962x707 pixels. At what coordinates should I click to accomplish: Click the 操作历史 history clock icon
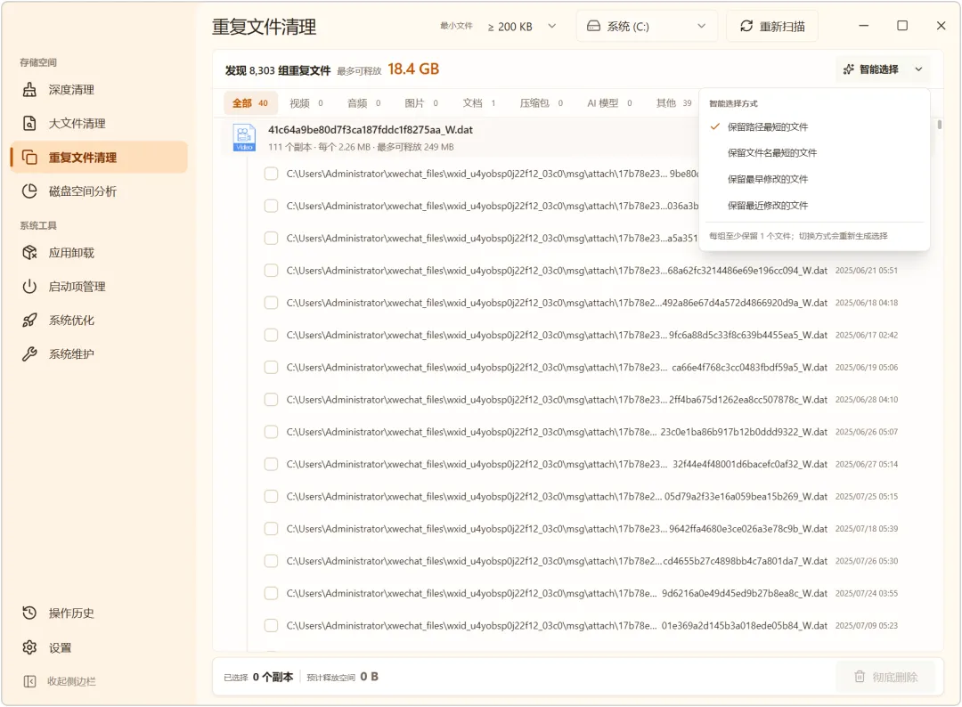tap(29, 613)
